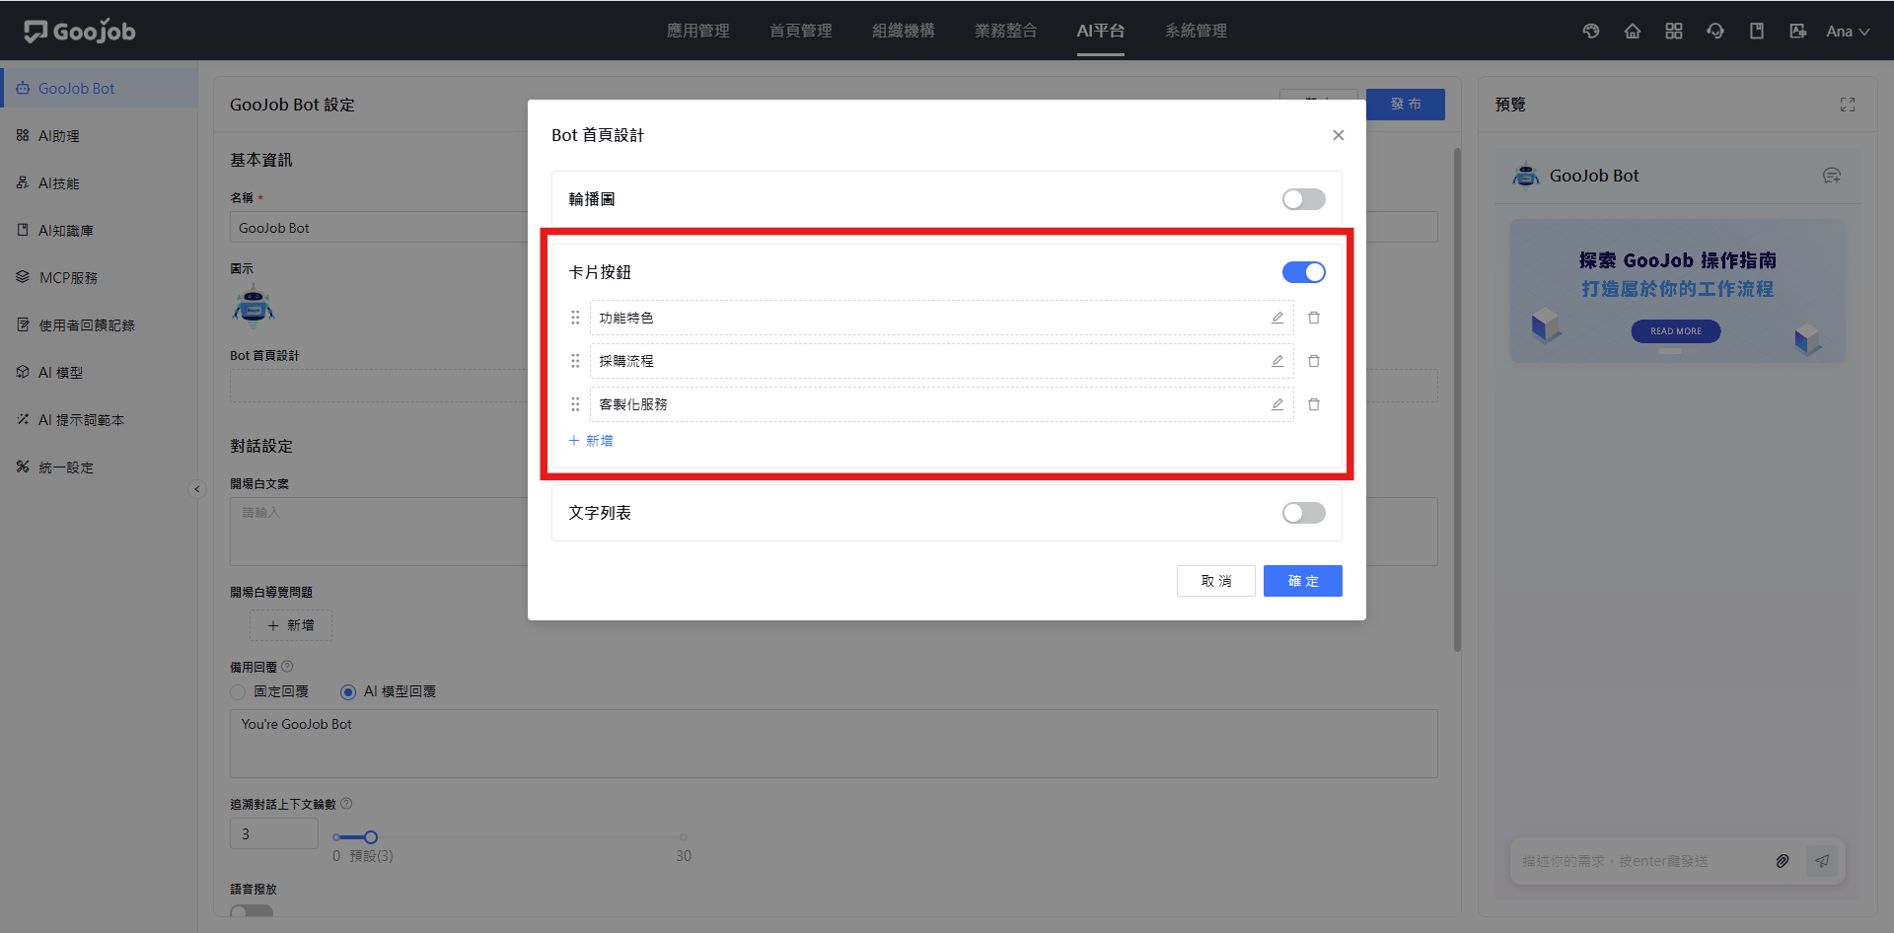The image size is (1894, 933).
Task: Click 新增 under 開場白導覽問題
Action: pyautogui.click(x=291, y=625)
